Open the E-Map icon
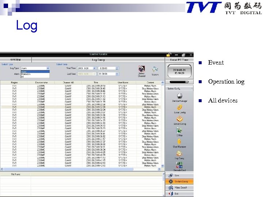The width and height of the screenshot is (263, 197). pos(179,130)
